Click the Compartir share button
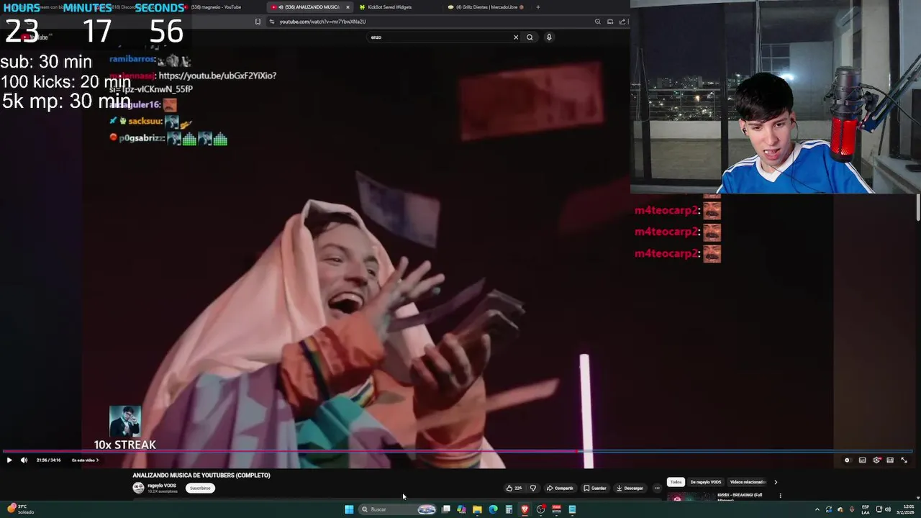 click(x=560, y=488)
